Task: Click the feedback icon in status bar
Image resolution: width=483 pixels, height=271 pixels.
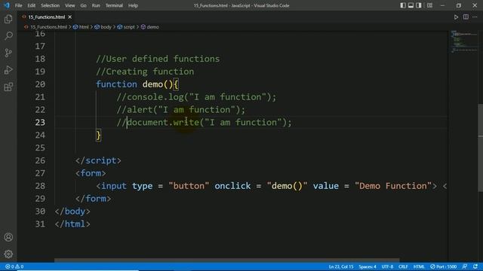Action: pyautogui.click(x=465, y=266)
